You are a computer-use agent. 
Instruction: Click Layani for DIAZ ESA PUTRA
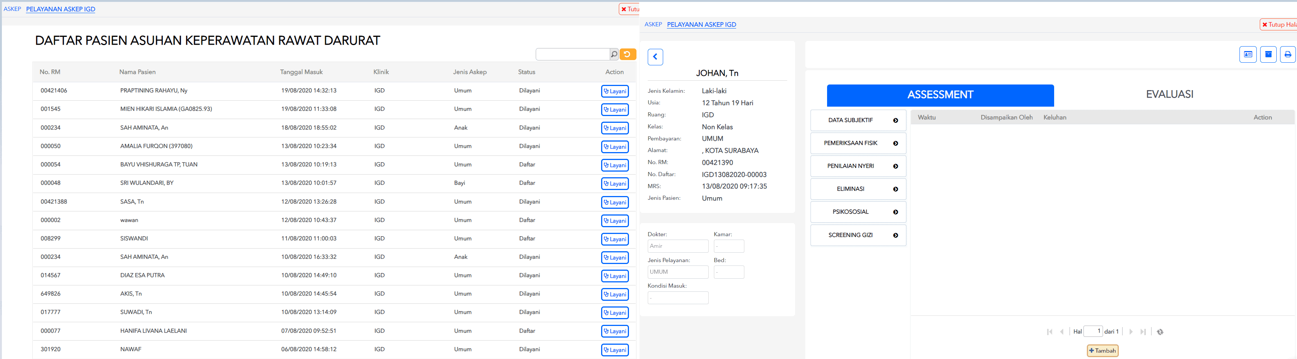[615, 276]
